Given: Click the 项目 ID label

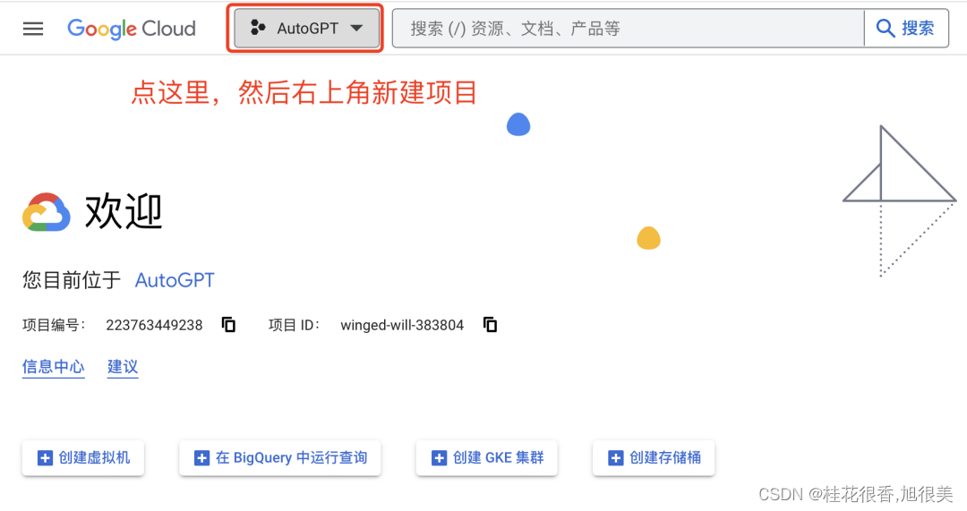Looking at the screenshot, I should point(295,325).
